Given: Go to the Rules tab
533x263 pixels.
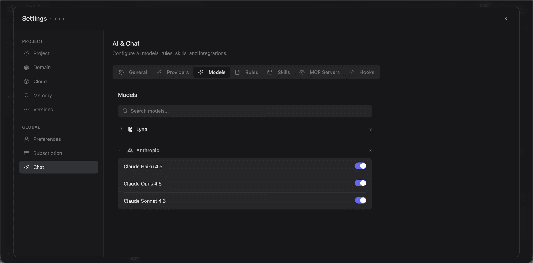Looking at the screenshot, I should click(x=247, y=72).
